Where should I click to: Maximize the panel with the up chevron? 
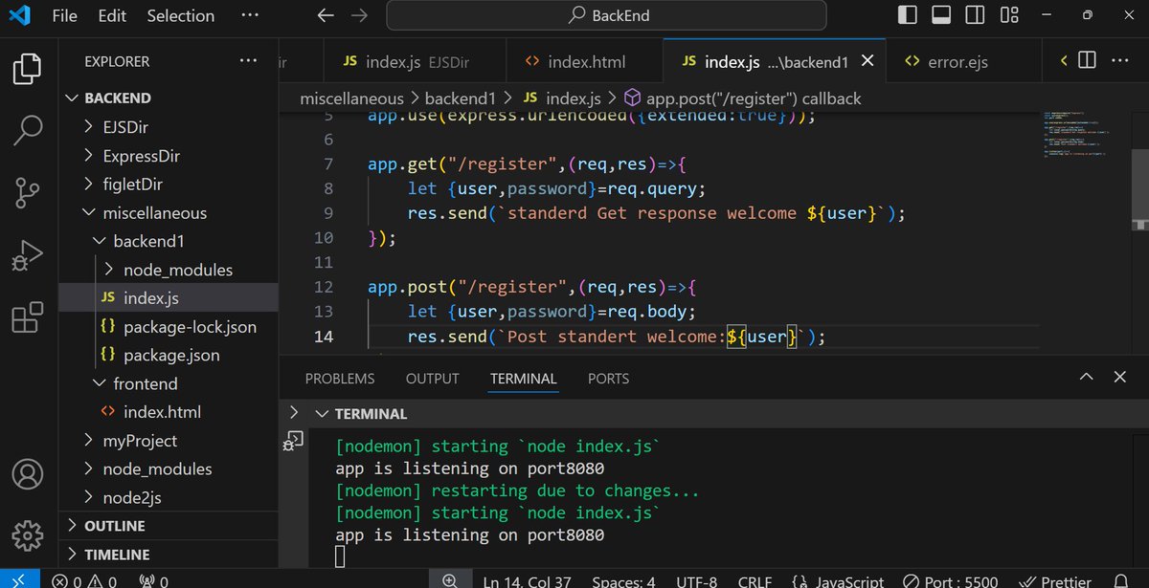1086,378
